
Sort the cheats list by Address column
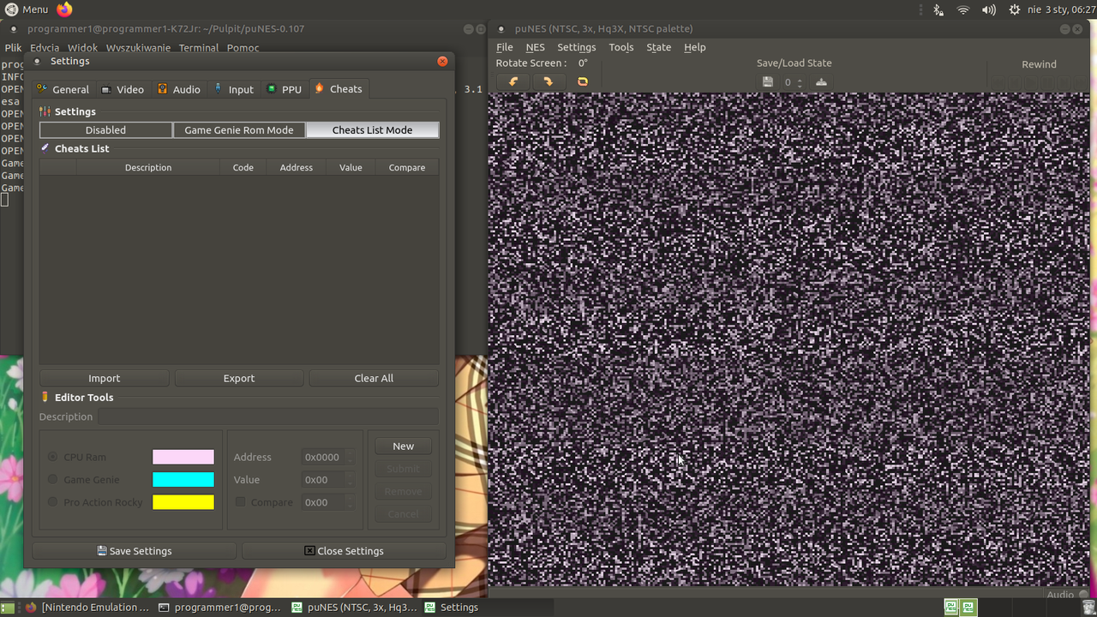pyautogui.click(x=297, y=167)
